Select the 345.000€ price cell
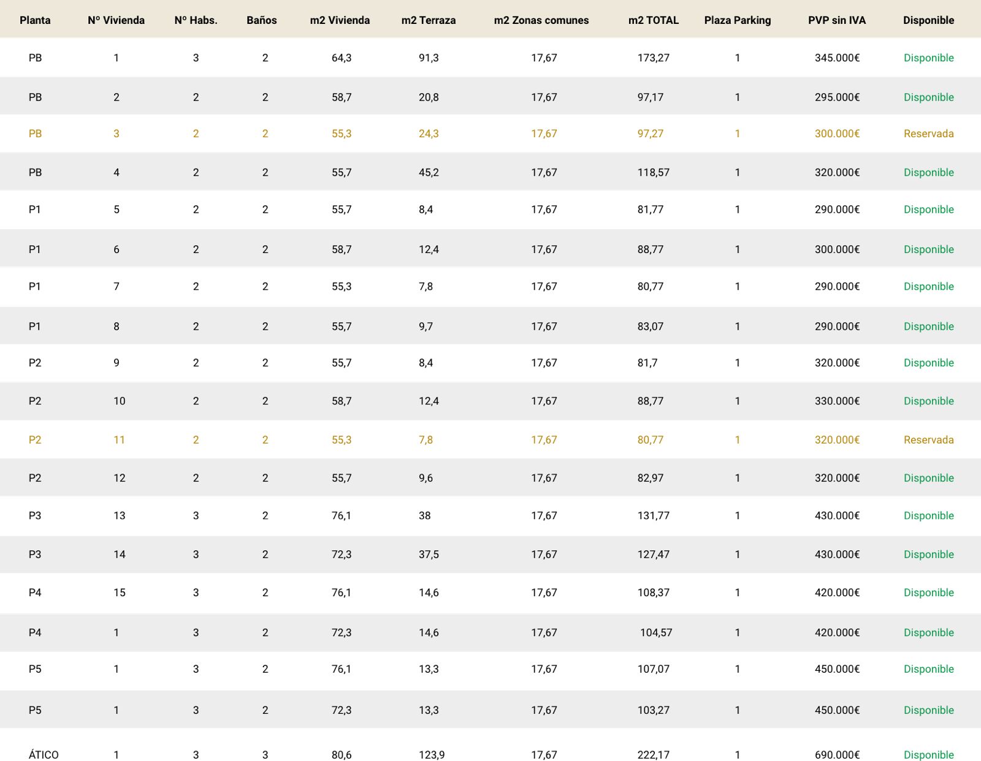981x761 pixels. point(837,58)
